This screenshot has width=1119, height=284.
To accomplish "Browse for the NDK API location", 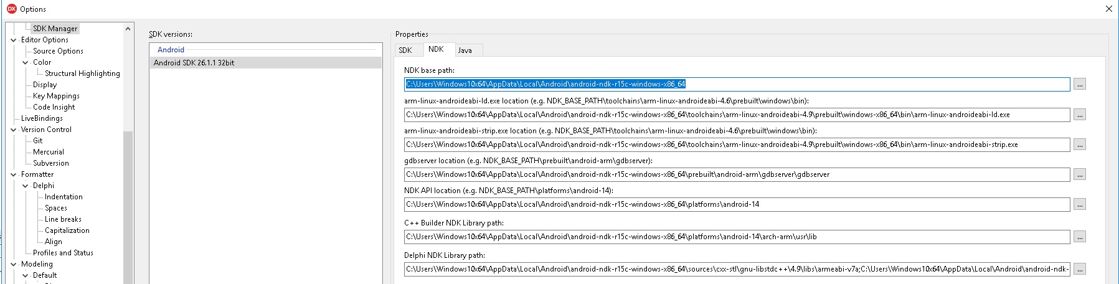I will coord(1080,204).
